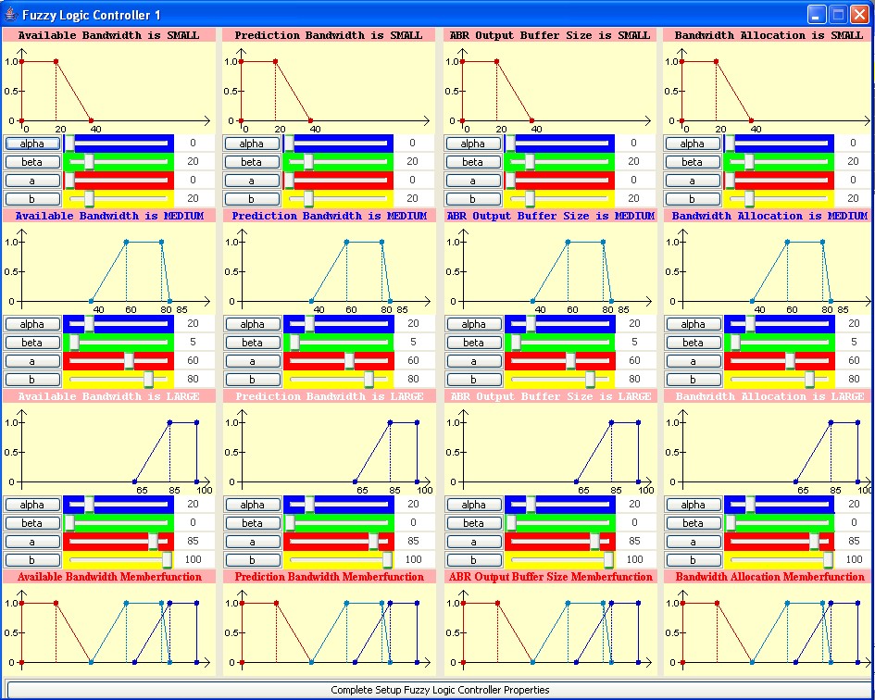Click Complete Setup Fuzzy Logic Controller Properties button
Viewport: 875px width, 700px height.
tap(440, 690)
